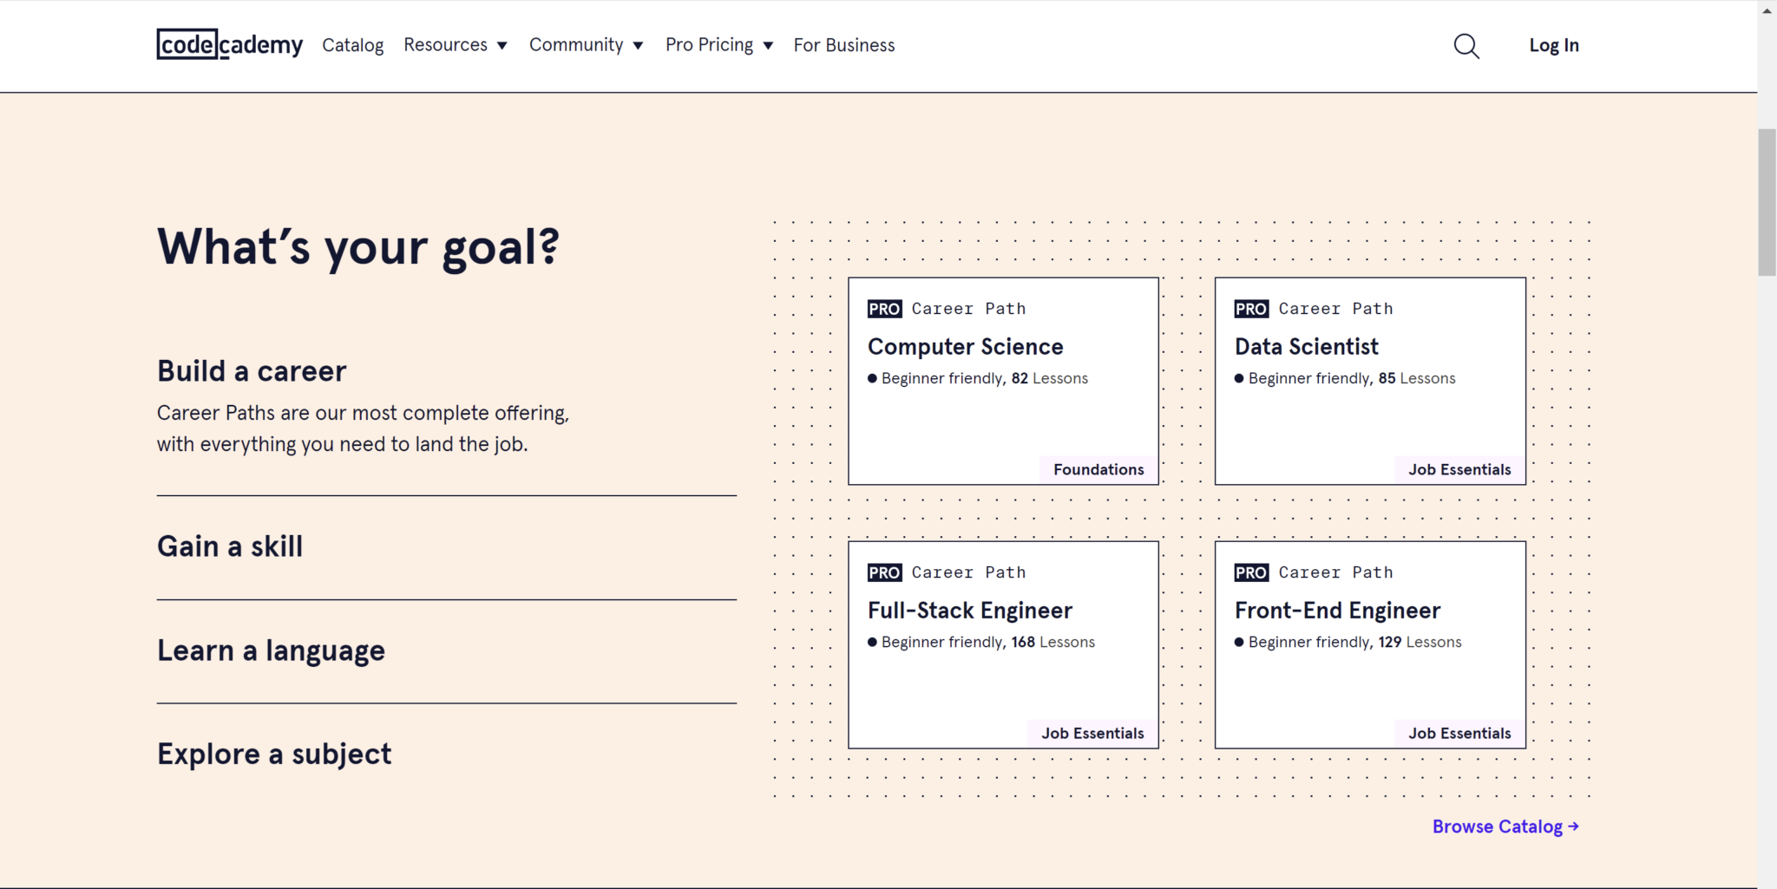Click PRO badge on Data Scientist card
The height and width of the screenshot is (889, 1777).
coord(1251,309)
